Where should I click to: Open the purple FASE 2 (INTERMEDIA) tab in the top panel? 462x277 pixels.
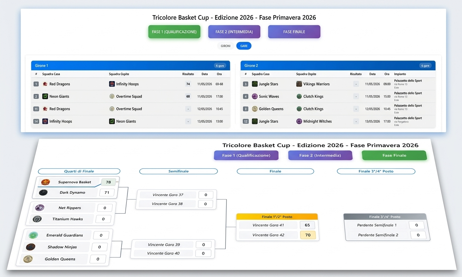(234, 32)
